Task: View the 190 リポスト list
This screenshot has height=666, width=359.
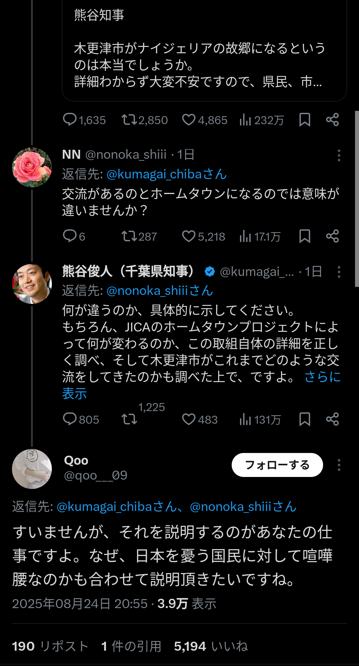Action: [50, 646]
